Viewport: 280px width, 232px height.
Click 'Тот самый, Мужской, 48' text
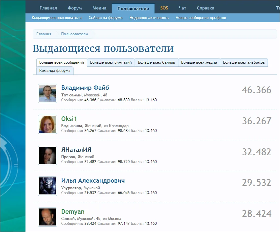coord(84,95)
